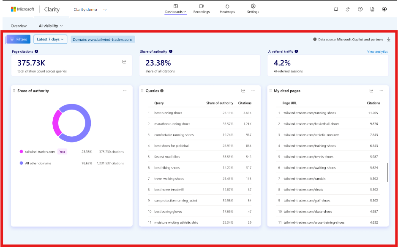
Task: Select the 'best shoes for pickleball' query
Action: click(x=199, y=146)
